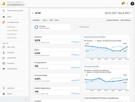
Task: Open Acquisition reports icon
Action: tap(4, 58)
